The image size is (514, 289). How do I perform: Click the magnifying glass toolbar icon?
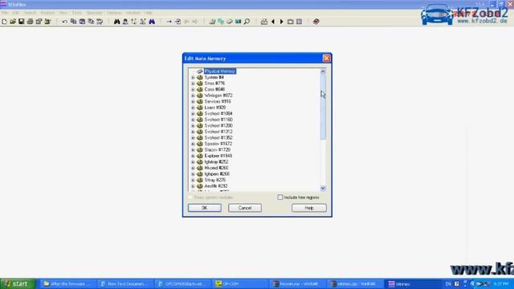pos(247,22)
